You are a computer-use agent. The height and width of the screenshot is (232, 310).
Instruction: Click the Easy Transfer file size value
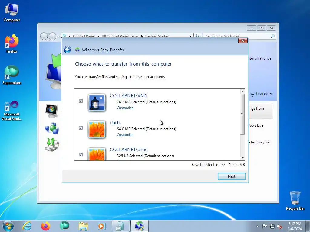[x=237, y=165]
